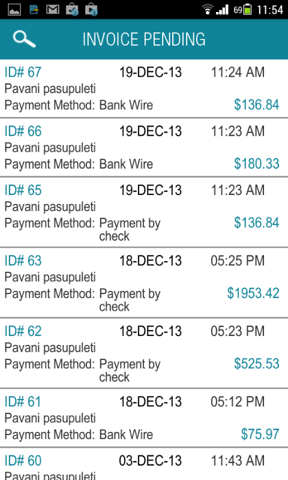The width and height of the screenshot is (288, 480).
Task: Open invoice ID# 61
Action: click(x=144, y=418)
